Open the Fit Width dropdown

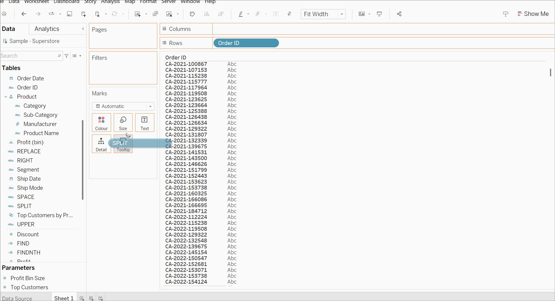[x=341, y=14]
